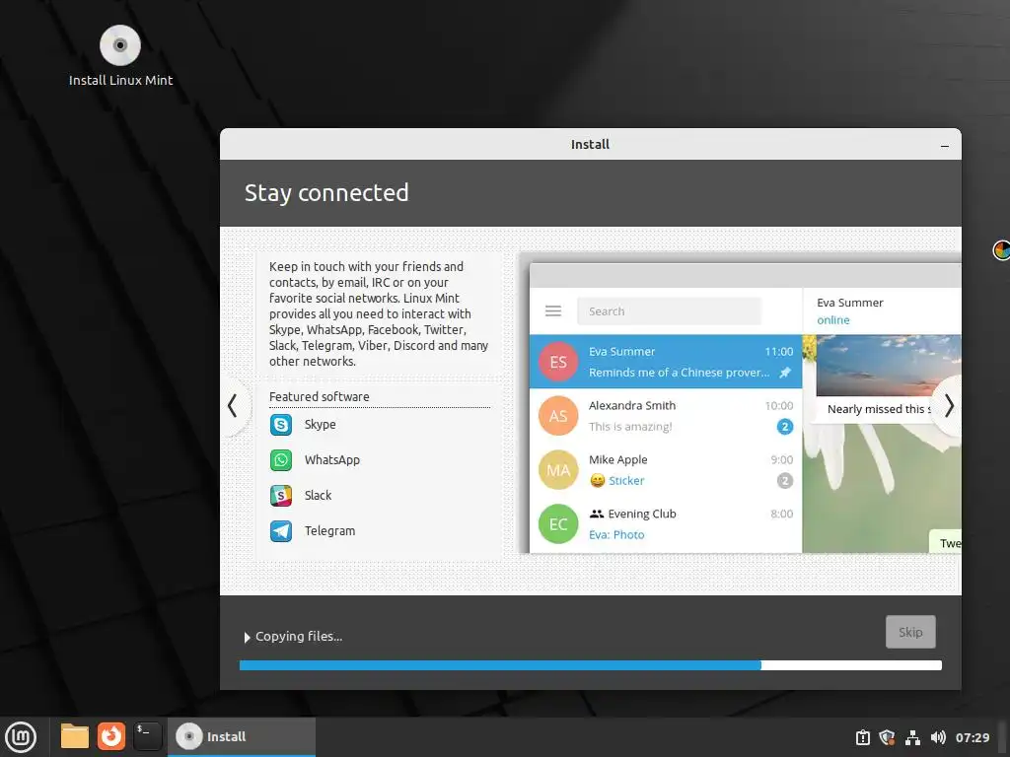Click the blue unread badge on Alexandra Smith
The width and height of the screenshot is (1010, 757).
784,427
